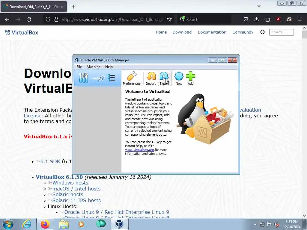Open the Machine menu in VirtualBox
The width and height of the screenshot is (307, 230).
tap(94, 67)
